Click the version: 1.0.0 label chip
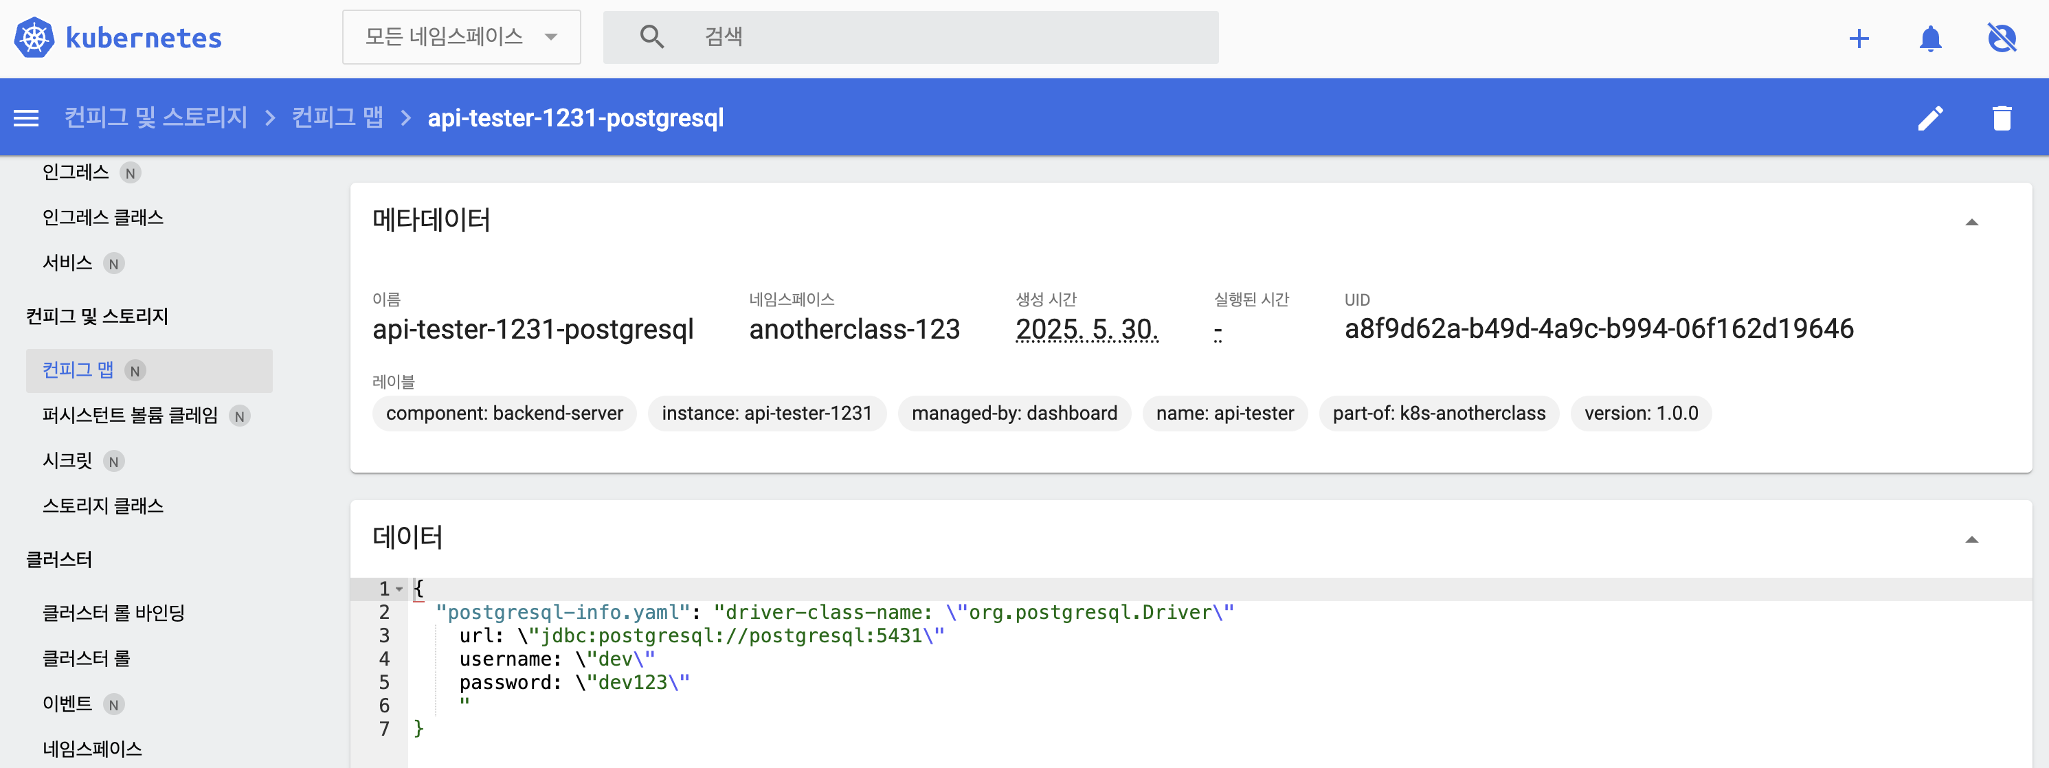 1641,414
